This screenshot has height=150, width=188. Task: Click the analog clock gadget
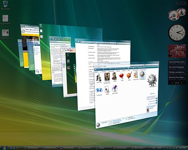pyautogui.click(x=177, y=32)
